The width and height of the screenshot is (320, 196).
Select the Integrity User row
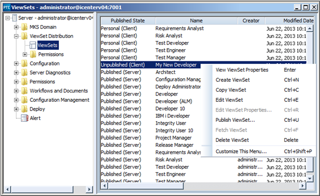tap(151, 123)
